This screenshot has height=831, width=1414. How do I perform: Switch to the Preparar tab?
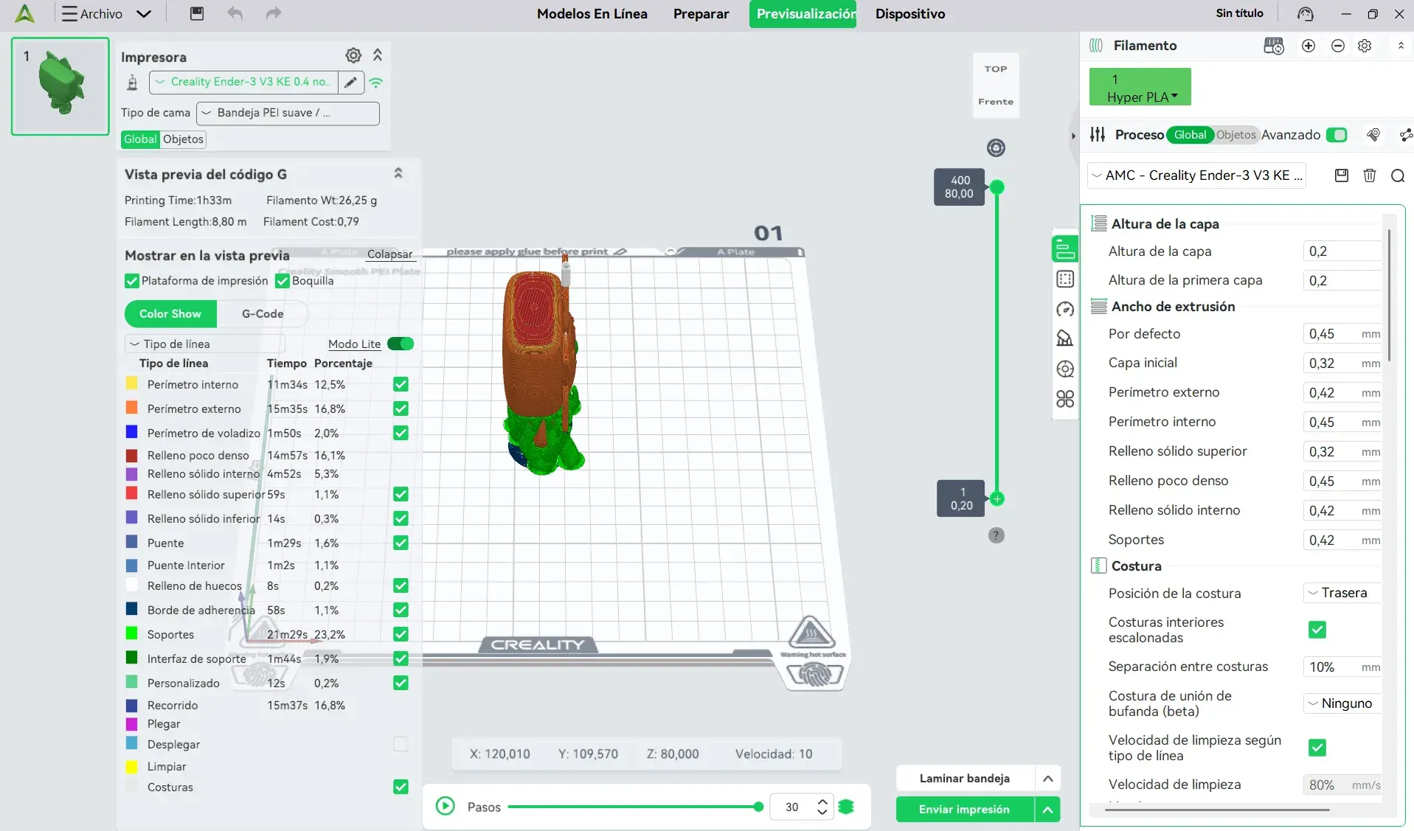[701, 14]
